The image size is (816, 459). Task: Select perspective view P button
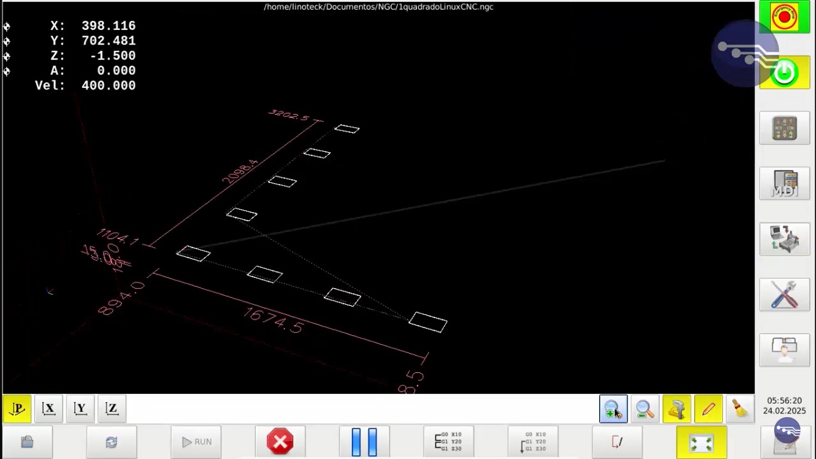(17, 409)
